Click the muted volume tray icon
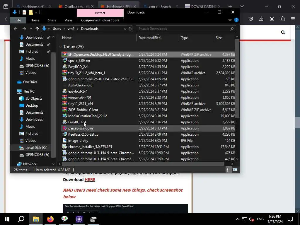The image size is (300, 225). tap(252, 219)
